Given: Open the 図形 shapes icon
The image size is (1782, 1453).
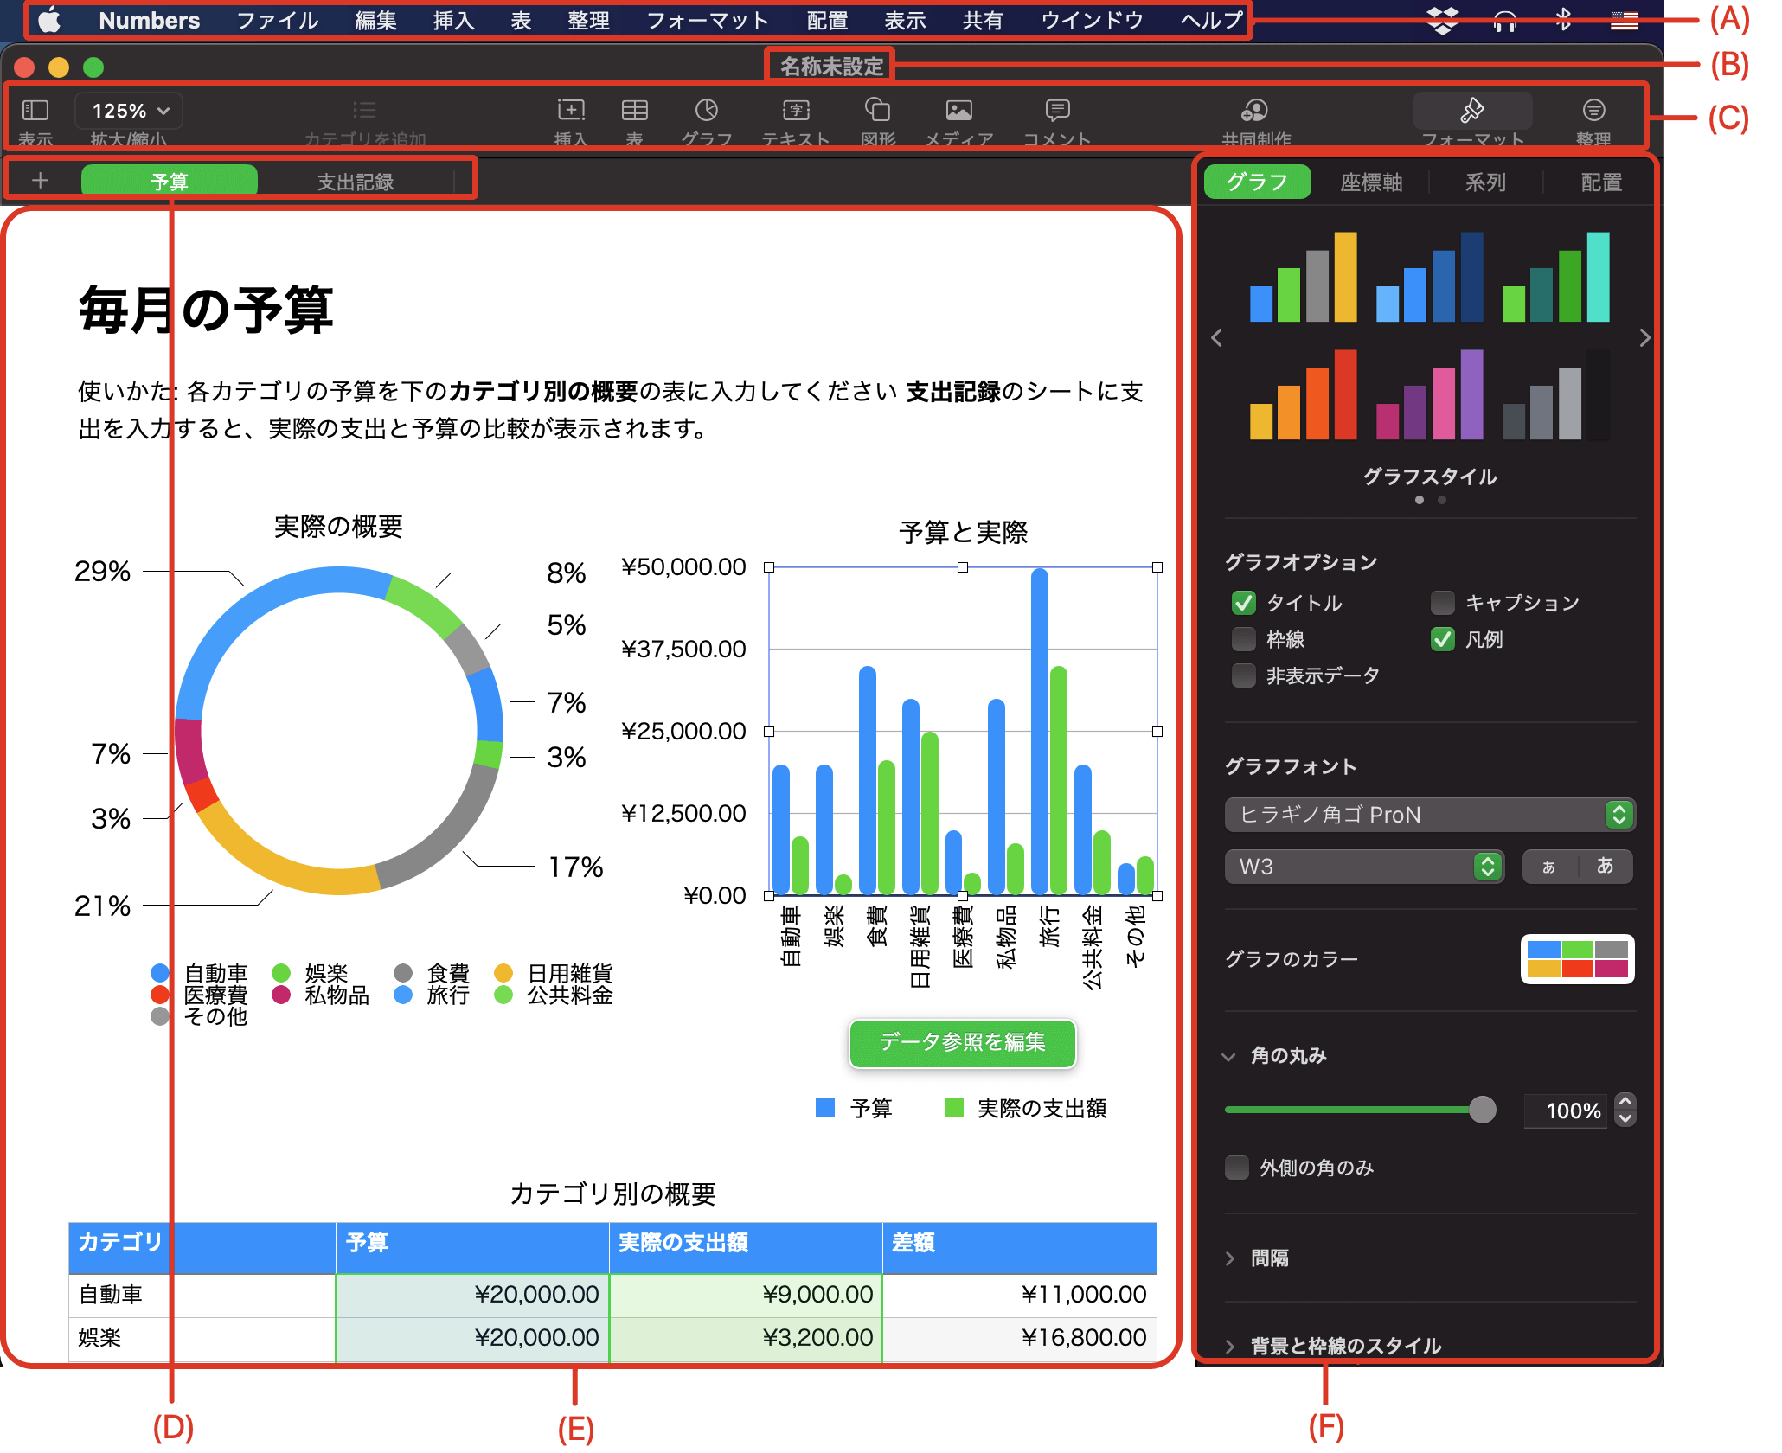Looking at the screenshot, I should 877,110.
